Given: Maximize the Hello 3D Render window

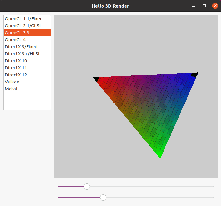Looking at the screenshot, I should click(x=204, y=6).
